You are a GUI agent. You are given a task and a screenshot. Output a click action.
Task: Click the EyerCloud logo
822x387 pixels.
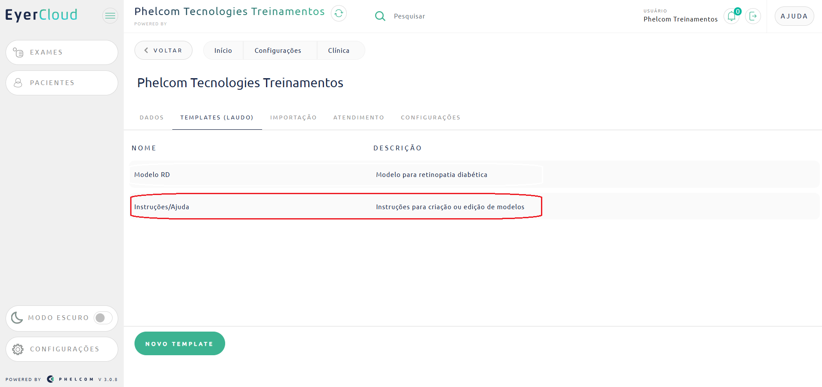pos(41,15)
